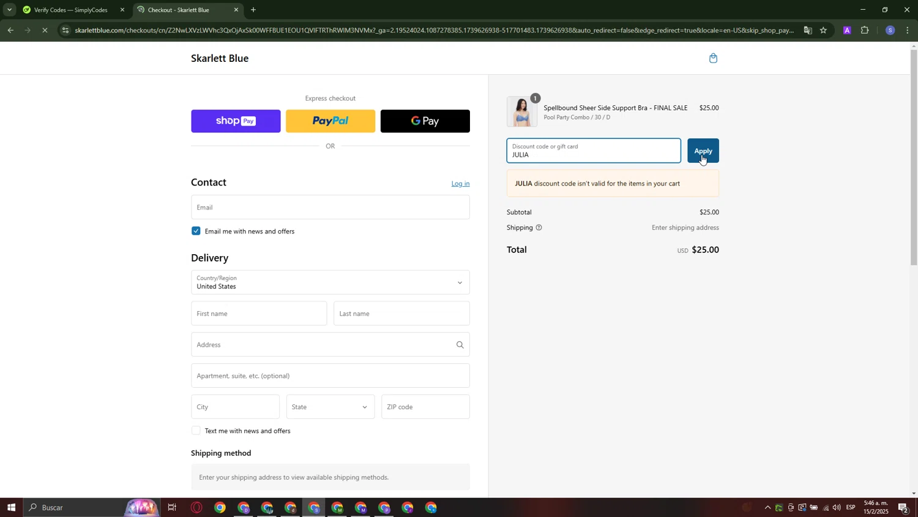This screenshot has height=517, width=918.
Task: Launch Opera browser from the taskbar
Action: (196, 508)
